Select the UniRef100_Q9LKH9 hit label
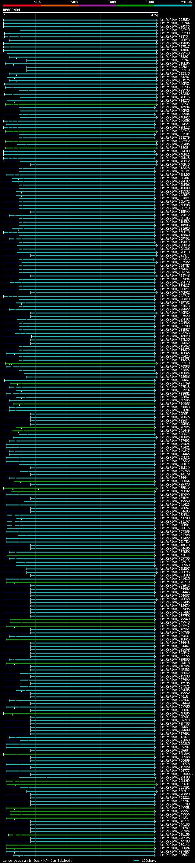Screen dimensions: 195x863 pyautogui.click(x=175, y=781)
